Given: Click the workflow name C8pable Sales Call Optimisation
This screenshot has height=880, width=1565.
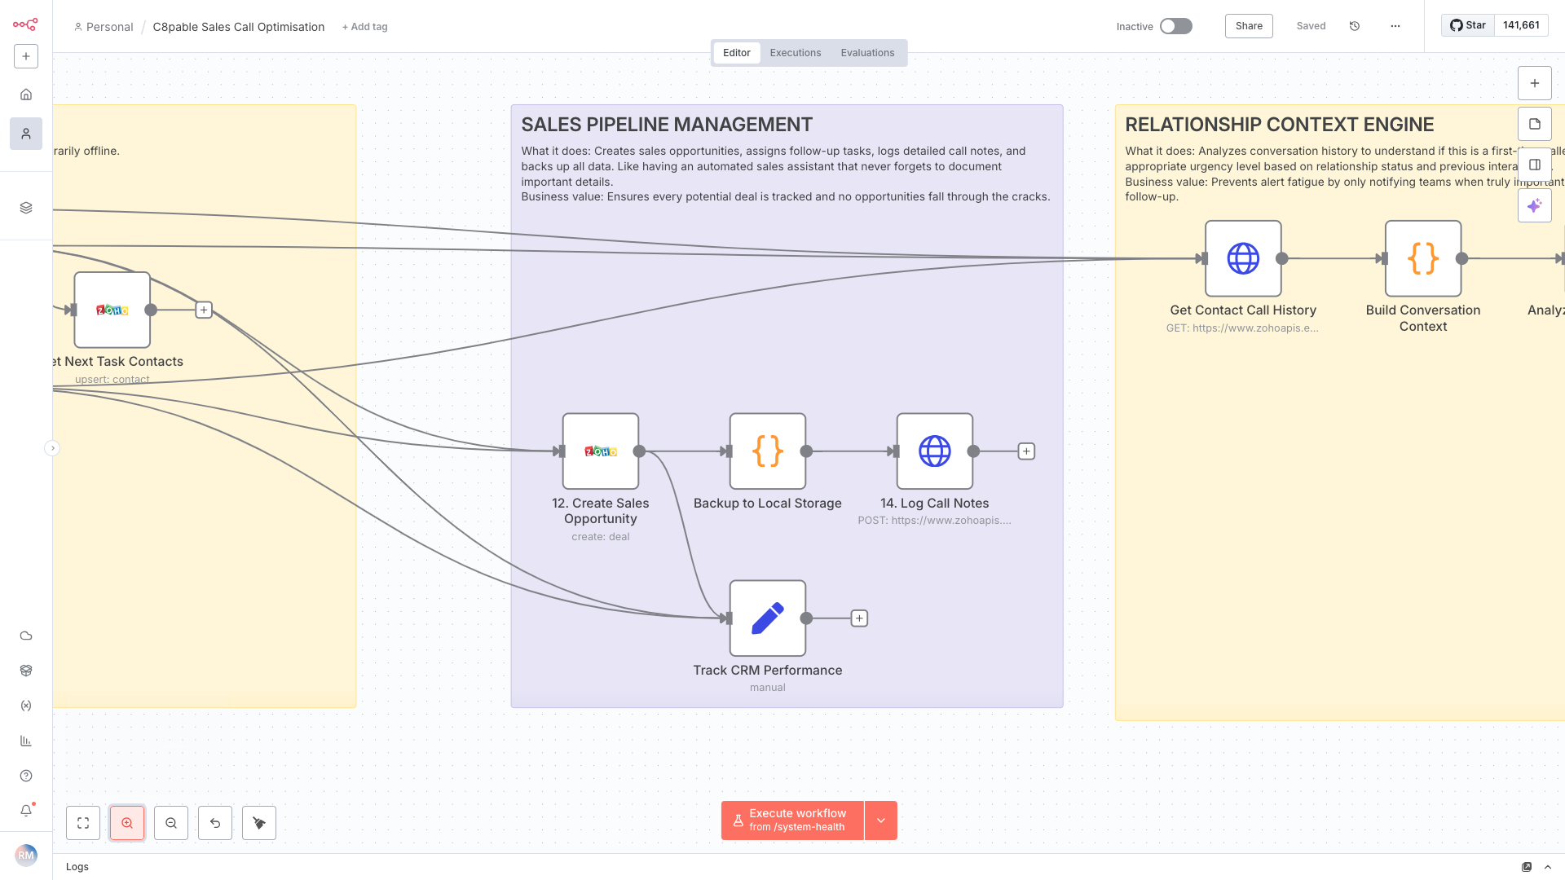Looking at the screenshot, I should pos(239,27).
